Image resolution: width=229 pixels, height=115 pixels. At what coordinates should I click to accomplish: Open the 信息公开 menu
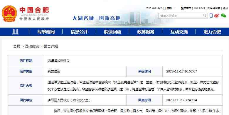click(79, 32)
